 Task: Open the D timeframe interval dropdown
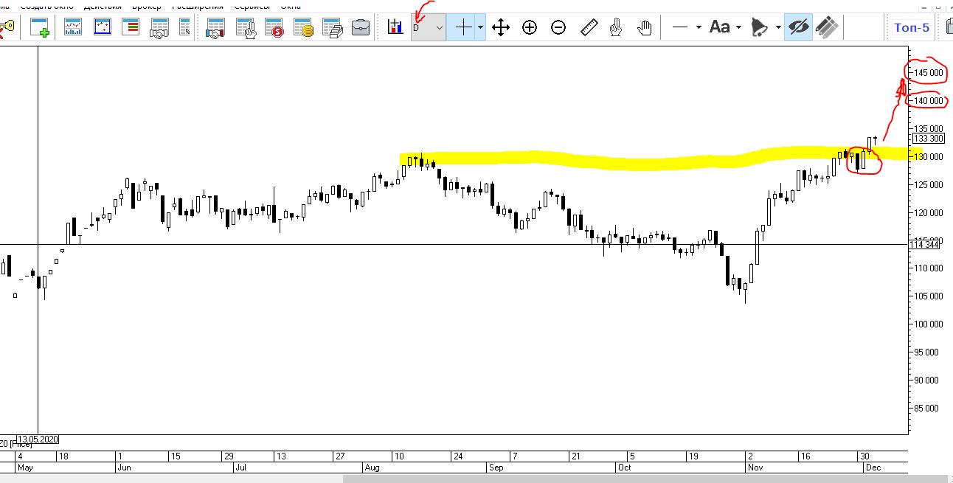(x=429, y=27)
